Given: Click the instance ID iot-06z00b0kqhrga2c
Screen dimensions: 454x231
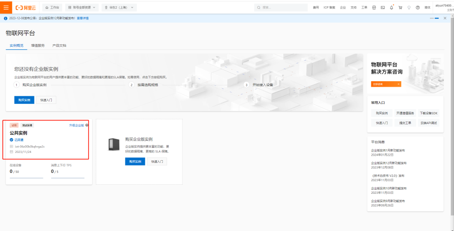Looking at the screenshot, I should point(30,147).
